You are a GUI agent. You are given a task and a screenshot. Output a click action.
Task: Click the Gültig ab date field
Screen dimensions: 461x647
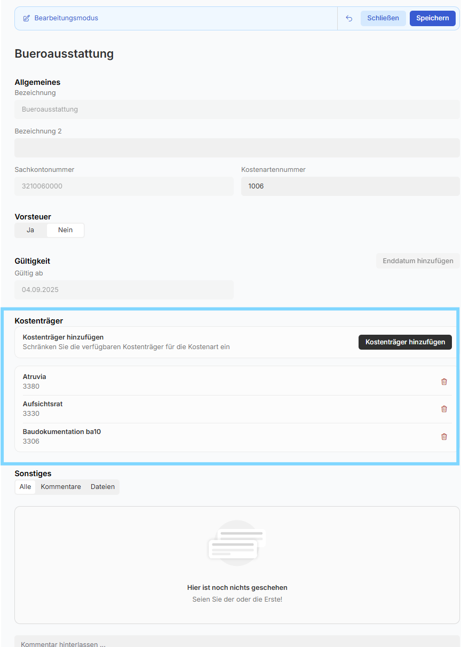pos(124,290)
